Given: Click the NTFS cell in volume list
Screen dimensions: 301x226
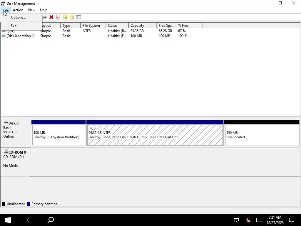Looking at the screenshot, I should coord(87,31).
